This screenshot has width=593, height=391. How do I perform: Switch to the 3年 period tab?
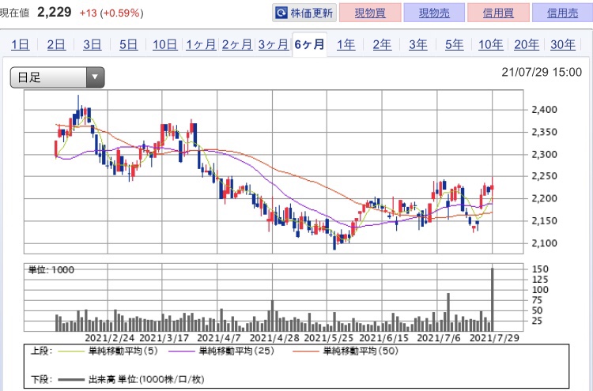click(418, 44)
